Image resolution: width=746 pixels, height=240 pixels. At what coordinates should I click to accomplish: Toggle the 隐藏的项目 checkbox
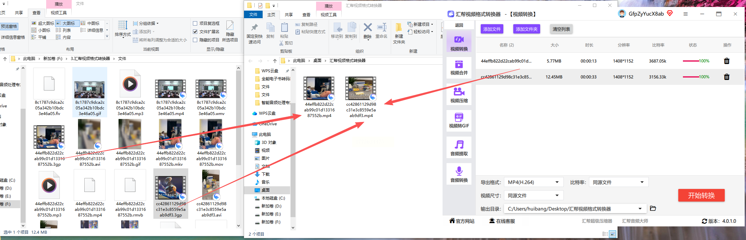[195, 40]
